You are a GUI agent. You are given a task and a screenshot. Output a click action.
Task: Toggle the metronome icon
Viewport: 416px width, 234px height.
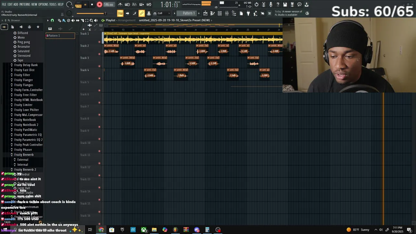[120, 5]
